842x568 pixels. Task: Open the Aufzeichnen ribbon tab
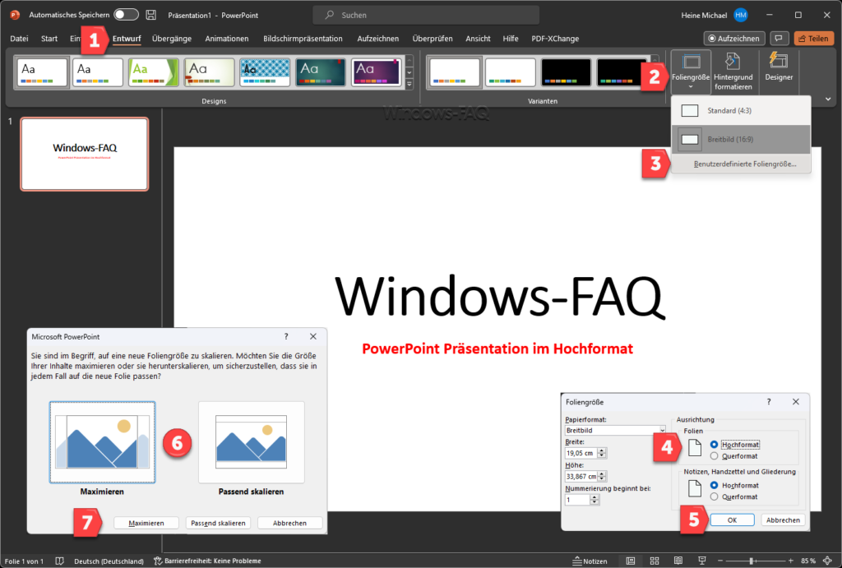(378, 39)
